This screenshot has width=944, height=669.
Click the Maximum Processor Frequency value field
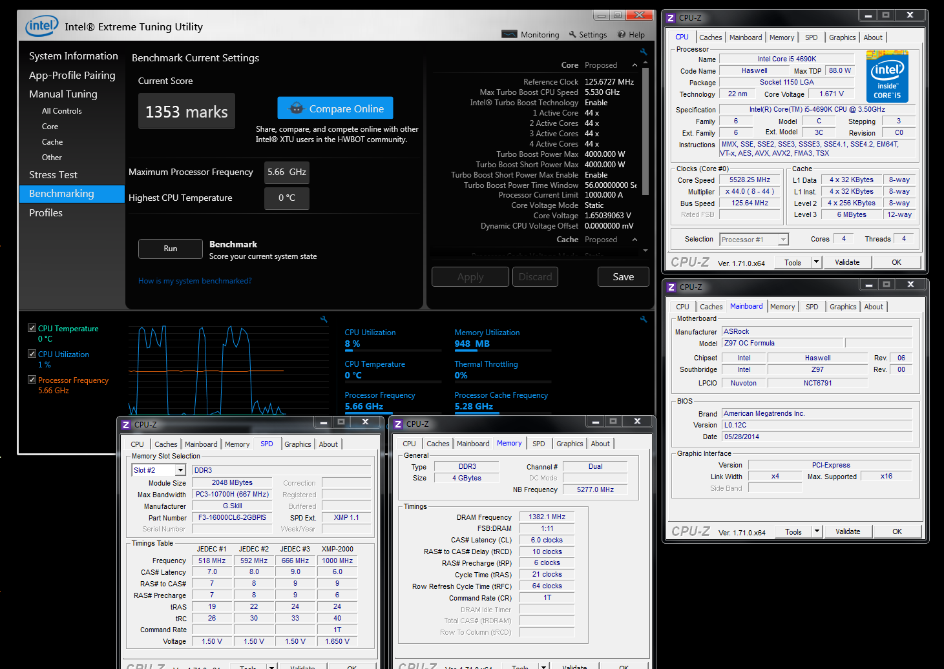point(287,172)
